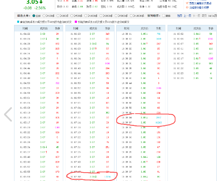Click volume 1688 in the 11:08:13 row

(x=159, y=39)
